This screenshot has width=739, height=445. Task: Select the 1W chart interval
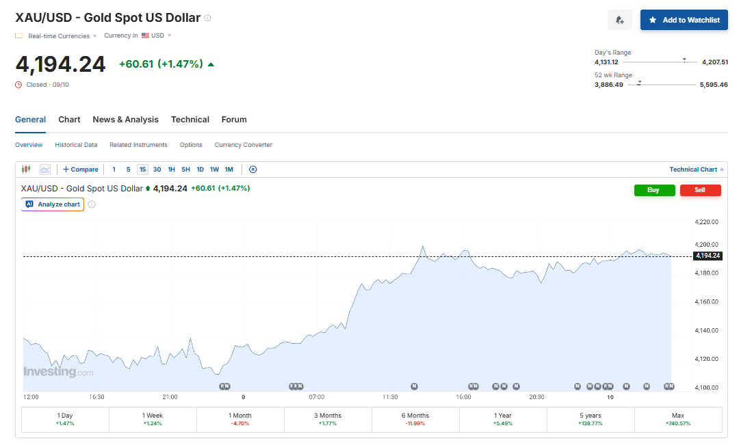214,170
